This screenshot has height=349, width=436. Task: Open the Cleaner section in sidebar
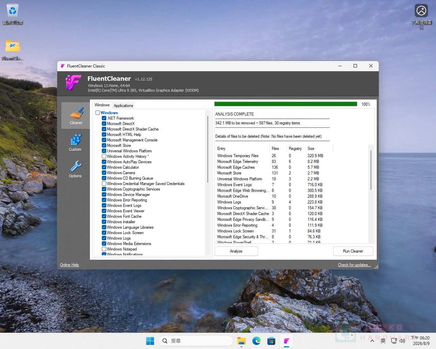76,116
